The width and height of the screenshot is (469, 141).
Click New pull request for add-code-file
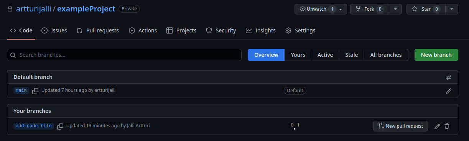point(400,126)
